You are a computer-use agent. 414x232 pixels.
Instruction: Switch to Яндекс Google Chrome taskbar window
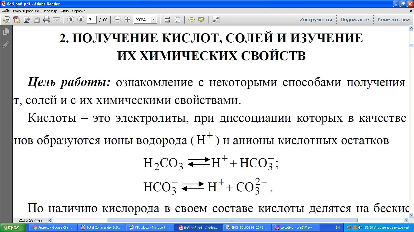click(x=53, y=227)
